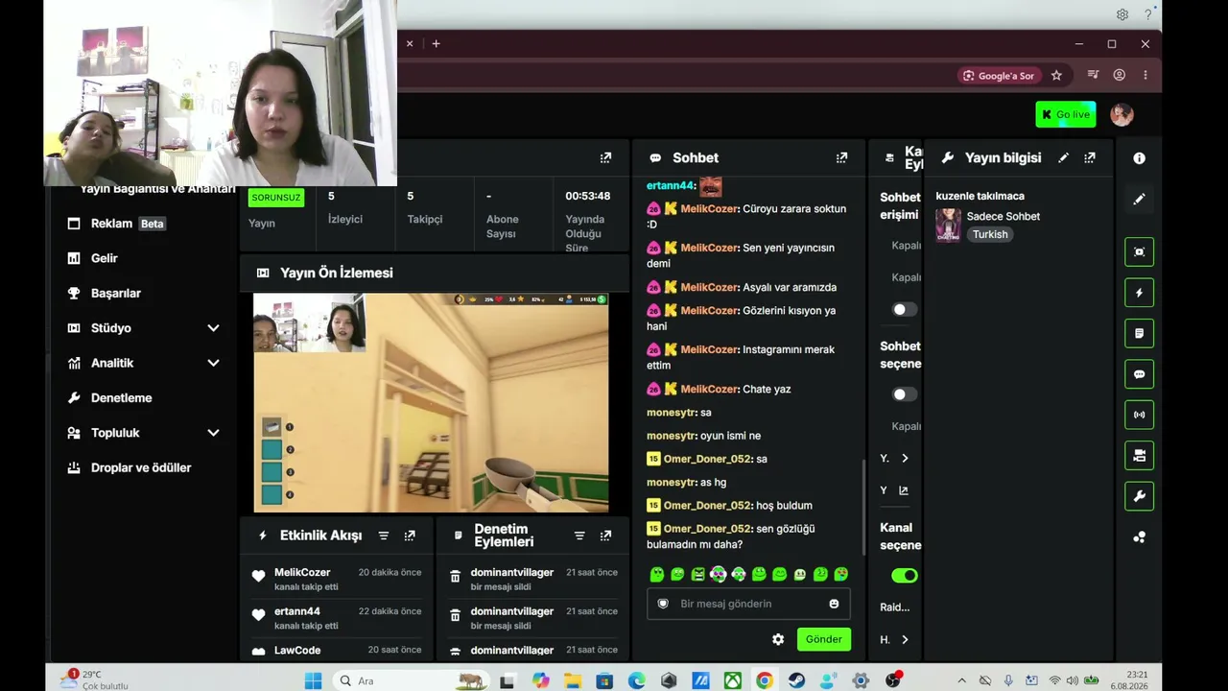The image size is (1228, 691).
Task: Open the Chrome profile icon
Action: tap(1119, 75)
